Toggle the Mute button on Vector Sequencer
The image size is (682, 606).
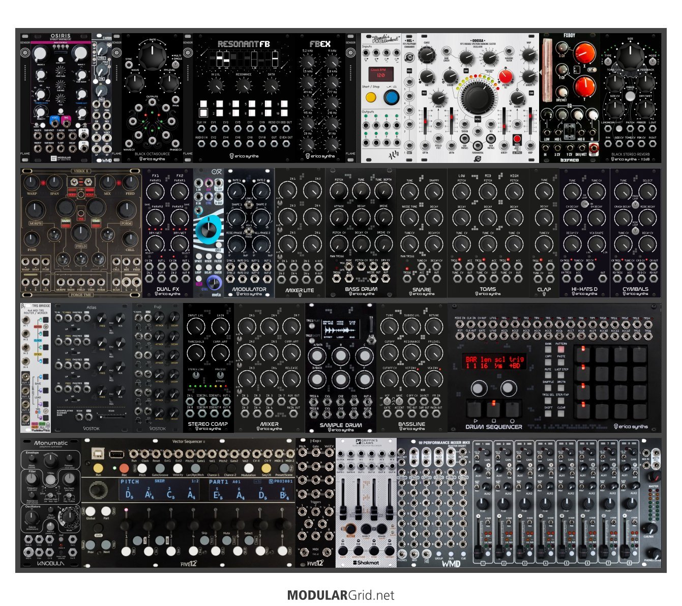point(228,540)
